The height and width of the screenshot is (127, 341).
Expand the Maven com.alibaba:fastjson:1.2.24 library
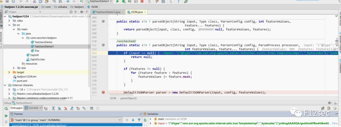pos(9,94)
